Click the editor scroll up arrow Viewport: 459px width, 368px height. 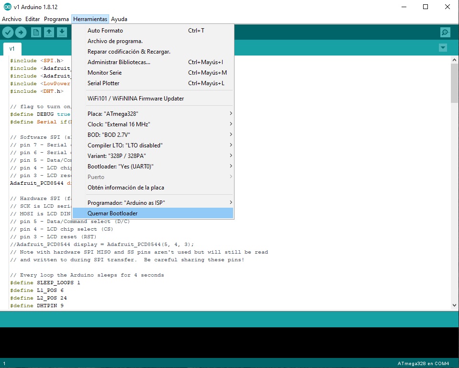pos(454,60)
